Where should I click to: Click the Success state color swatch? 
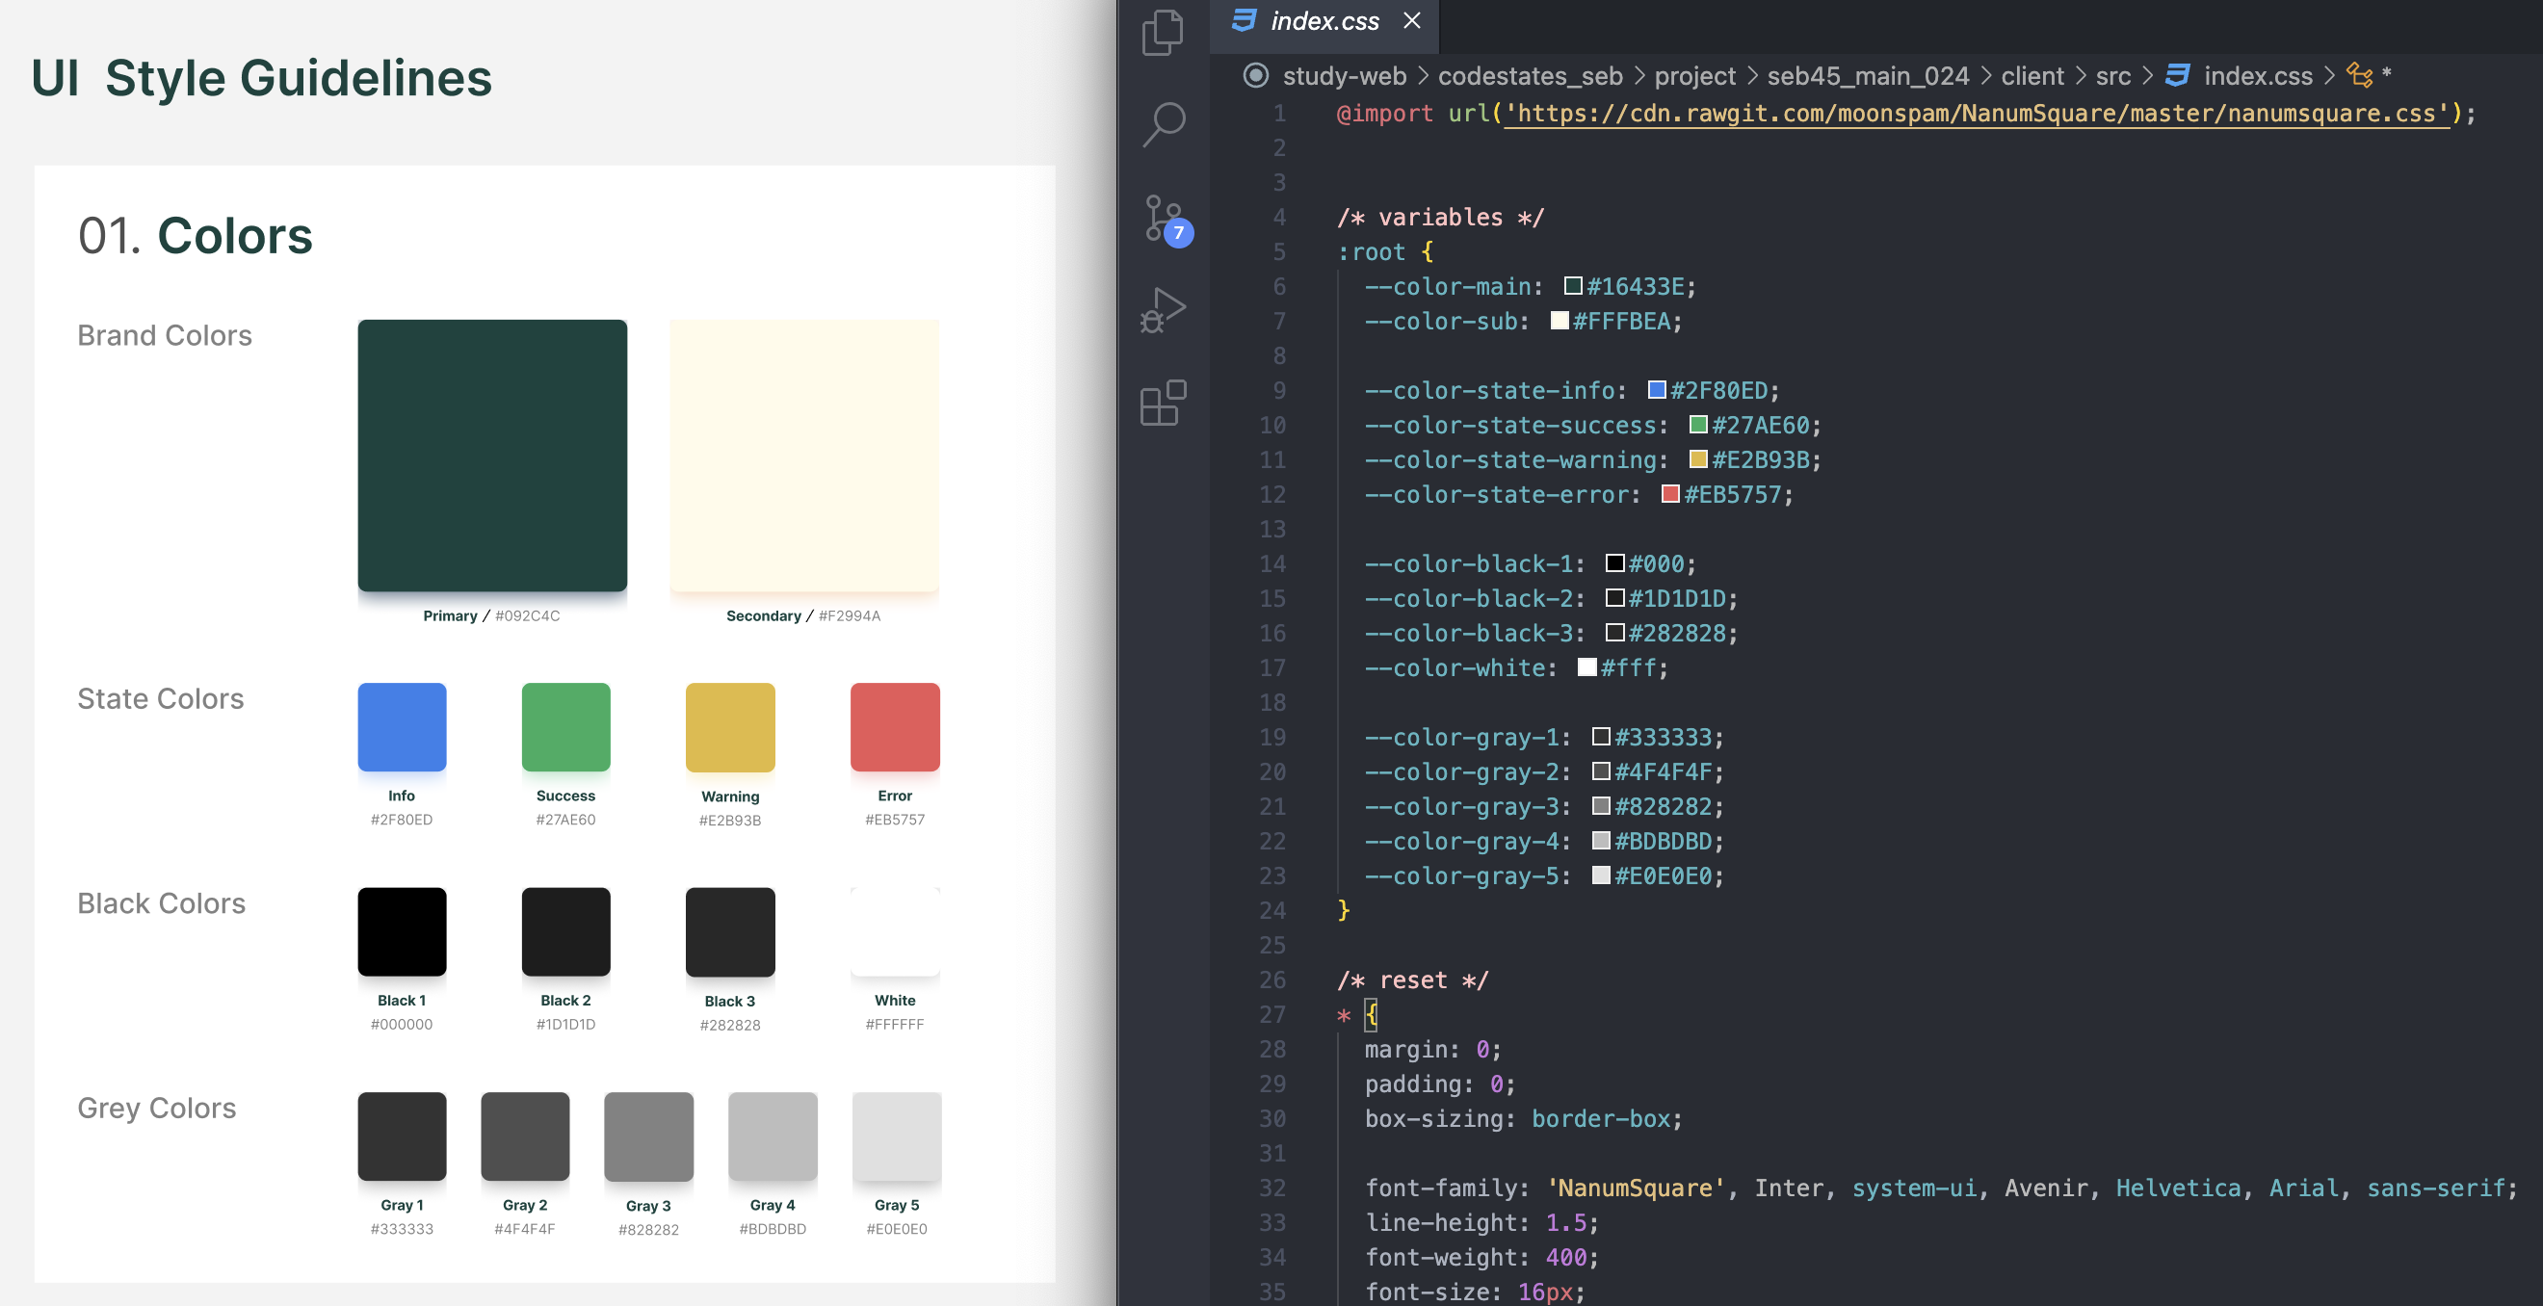[565, 726]
